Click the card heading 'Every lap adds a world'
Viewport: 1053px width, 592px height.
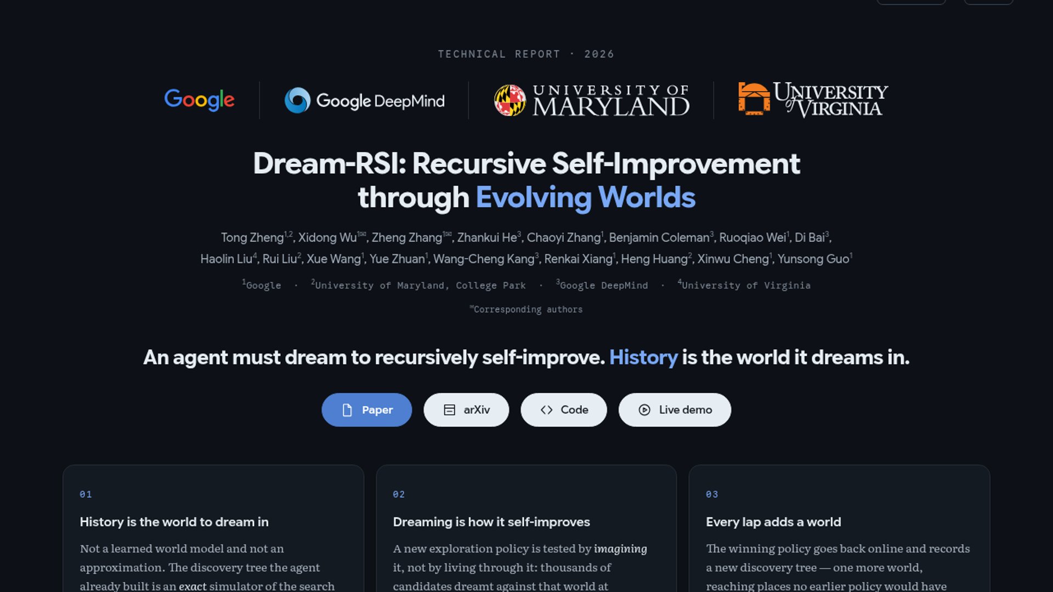pos(773,522)
